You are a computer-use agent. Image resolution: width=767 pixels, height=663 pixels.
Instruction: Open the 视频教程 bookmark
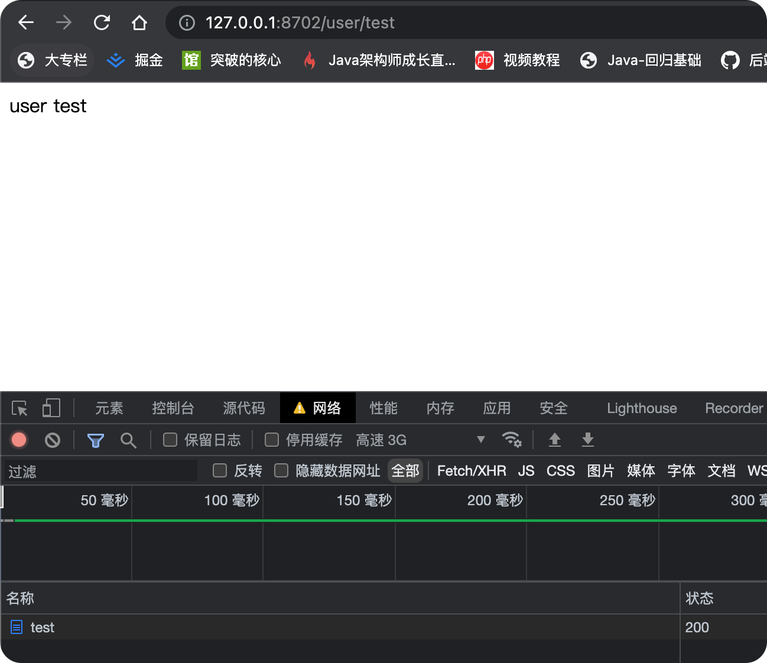point(518,60)
